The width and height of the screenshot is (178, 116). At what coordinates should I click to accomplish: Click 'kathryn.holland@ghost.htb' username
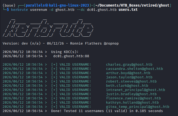coord(132,103)
